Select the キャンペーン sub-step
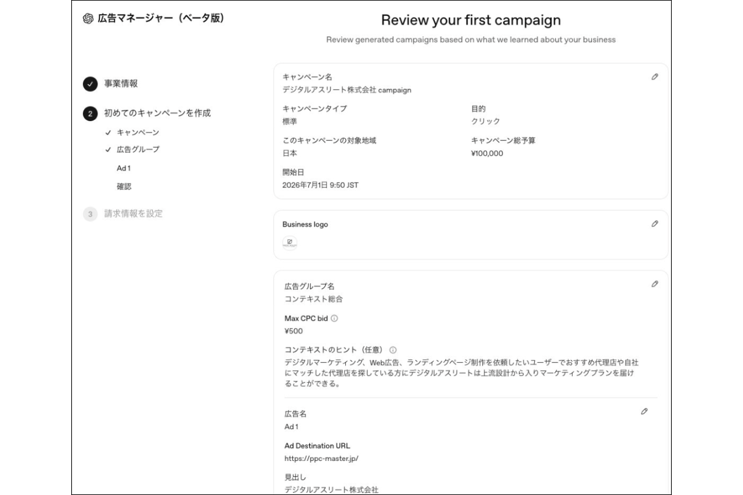 point(138,132)
